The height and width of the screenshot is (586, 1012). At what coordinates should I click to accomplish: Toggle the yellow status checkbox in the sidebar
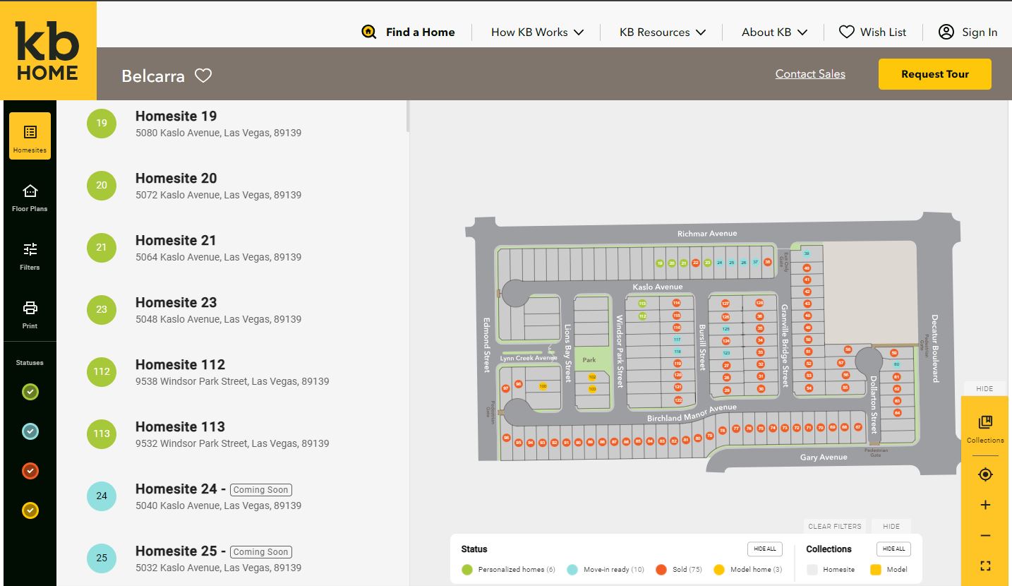pyautogui.click(x=30, y=510)
